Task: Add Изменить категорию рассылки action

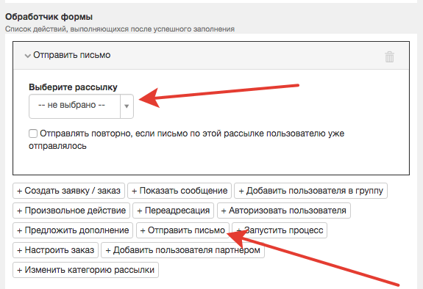Action: tap(85, 270)
